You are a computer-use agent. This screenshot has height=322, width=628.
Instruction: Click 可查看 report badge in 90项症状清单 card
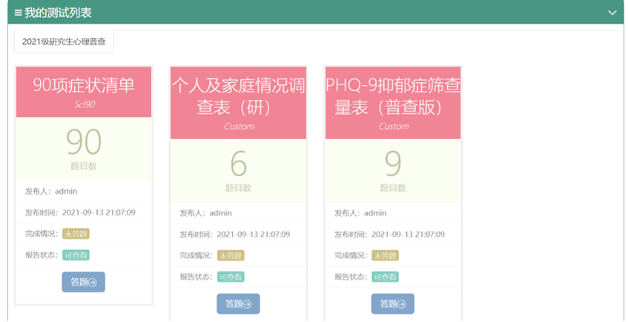(x=76, y=255)
